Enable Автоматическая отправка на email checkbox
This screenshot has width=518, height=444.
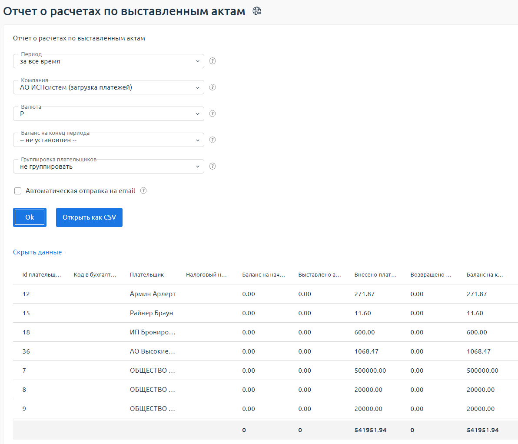pos(18,191)
